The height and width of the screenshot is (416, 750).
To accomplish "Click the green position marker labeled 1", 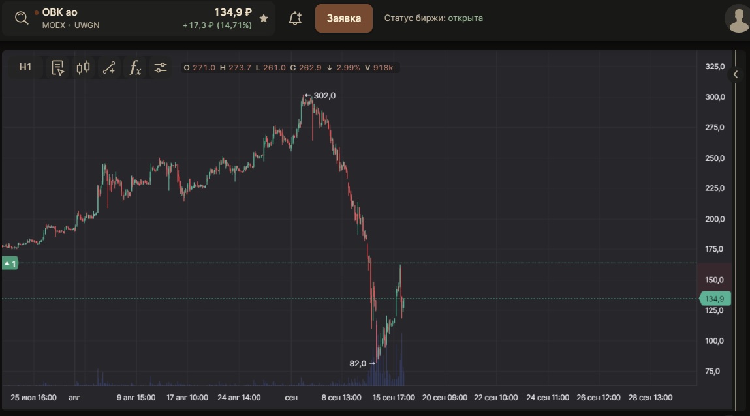I will 10,263.
